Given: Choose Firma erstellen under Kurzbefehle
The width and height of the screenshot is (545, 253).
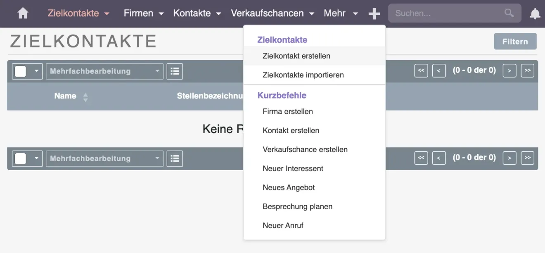Looking at the screenshot, I should [288, 111].
